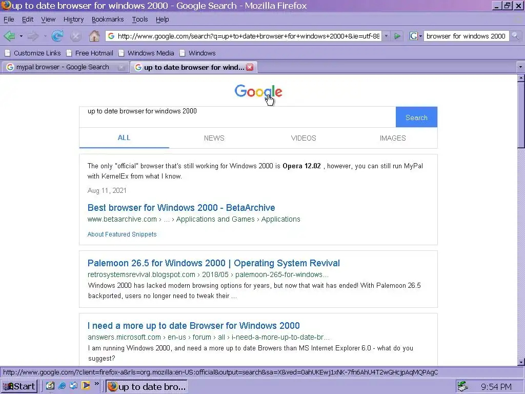Select the ALL results tab

click(124, 137)
